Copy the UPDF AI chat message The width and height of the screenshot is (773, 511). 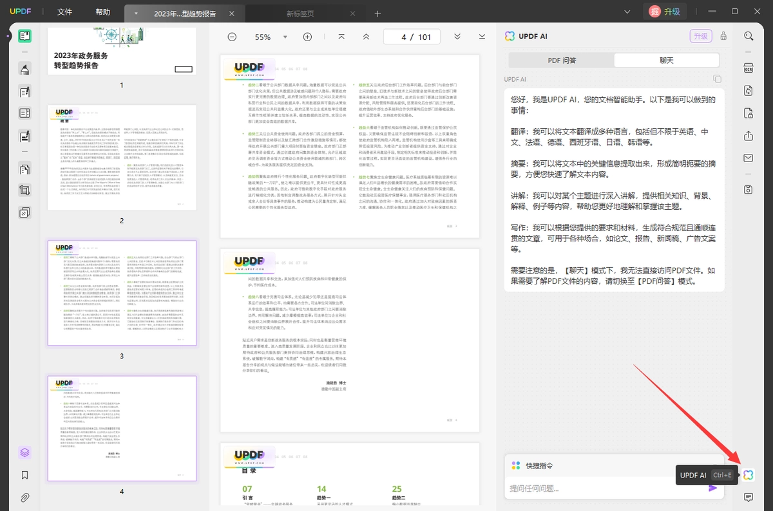click(718, 79)
